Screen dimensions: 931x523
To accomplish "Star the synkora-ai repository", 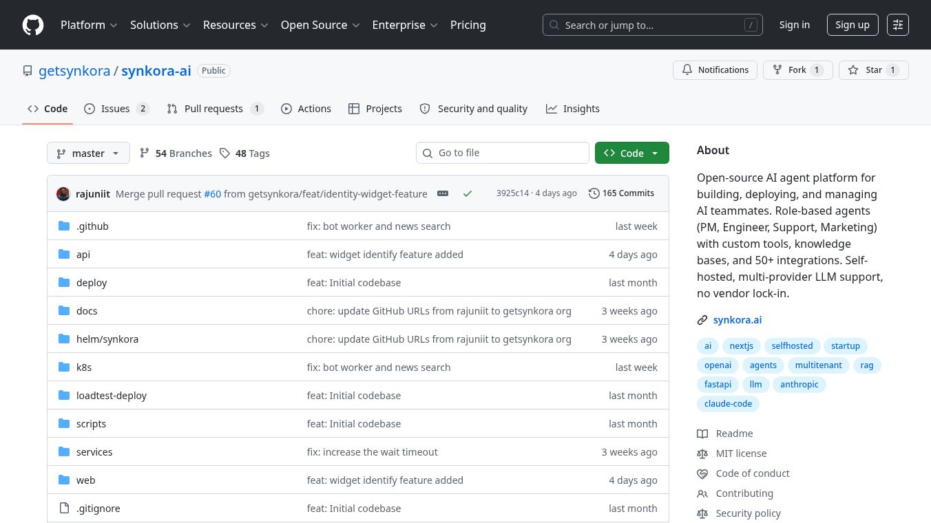I will tap(873, 70).
